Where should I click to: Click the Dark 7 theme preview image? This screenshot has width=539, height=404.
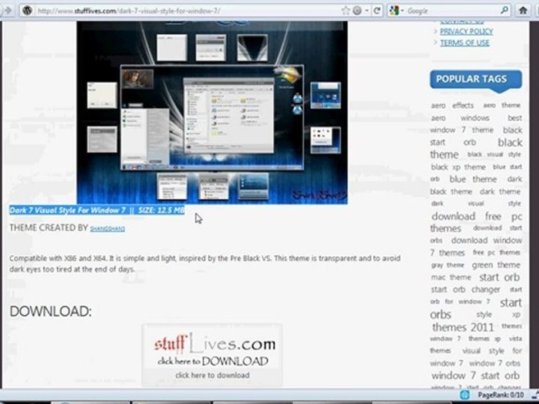point(212,113)
